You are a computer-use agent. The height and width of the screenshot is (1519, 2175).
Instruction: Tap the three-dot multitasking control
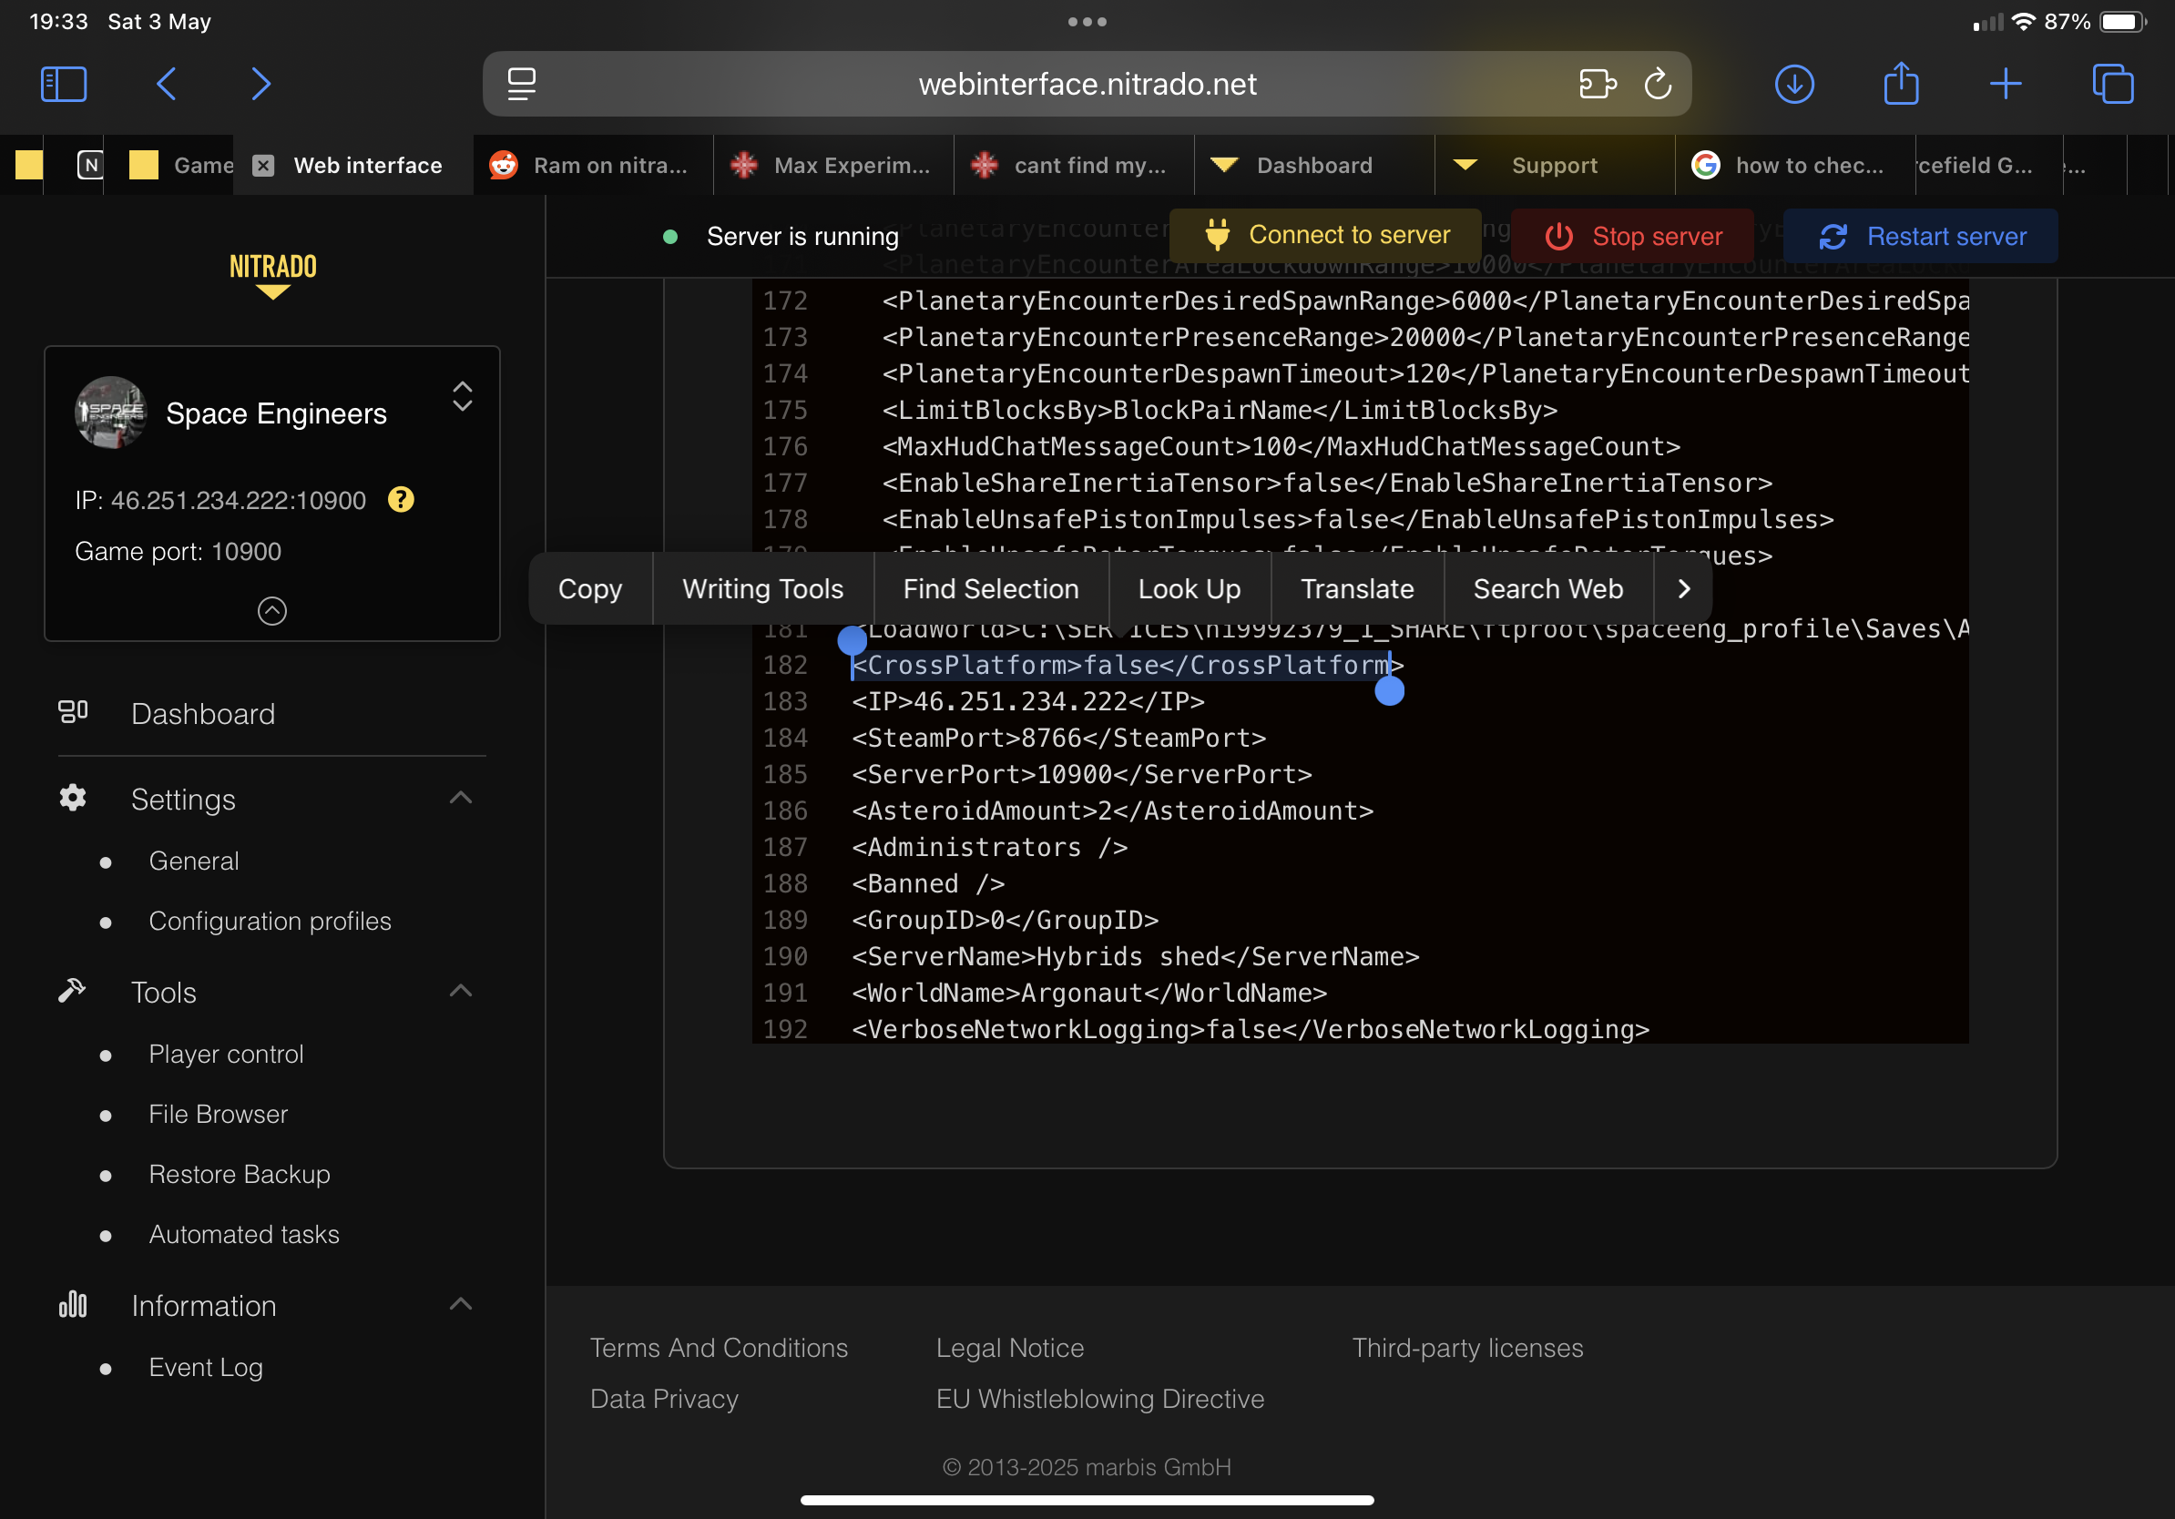click(x=1087, y=21)
